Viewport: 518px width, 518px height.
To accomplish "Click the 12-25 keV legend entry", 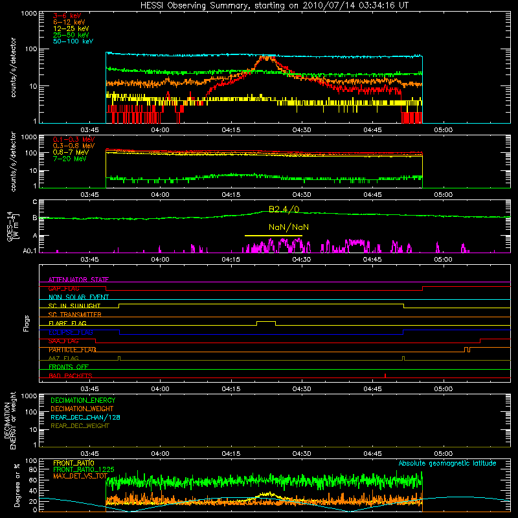I will pos(71,28).
